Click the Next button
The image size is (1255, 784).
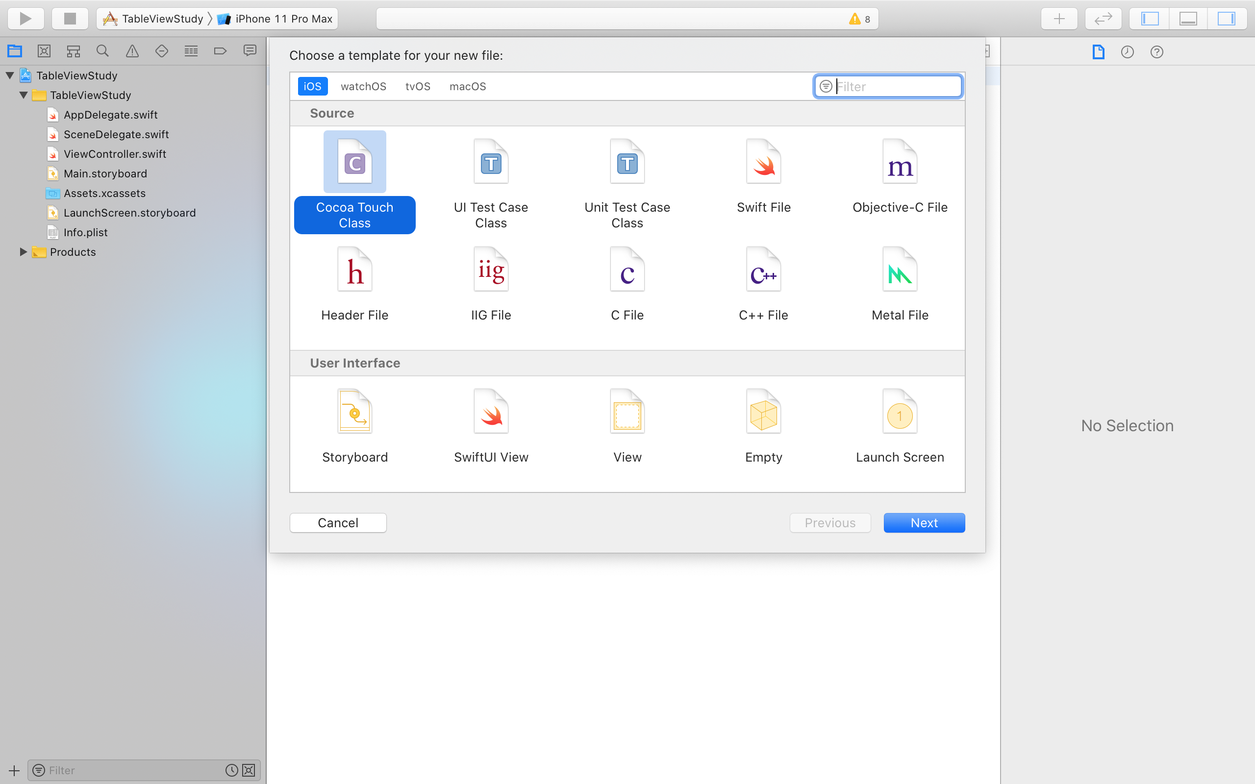point(924,523)
